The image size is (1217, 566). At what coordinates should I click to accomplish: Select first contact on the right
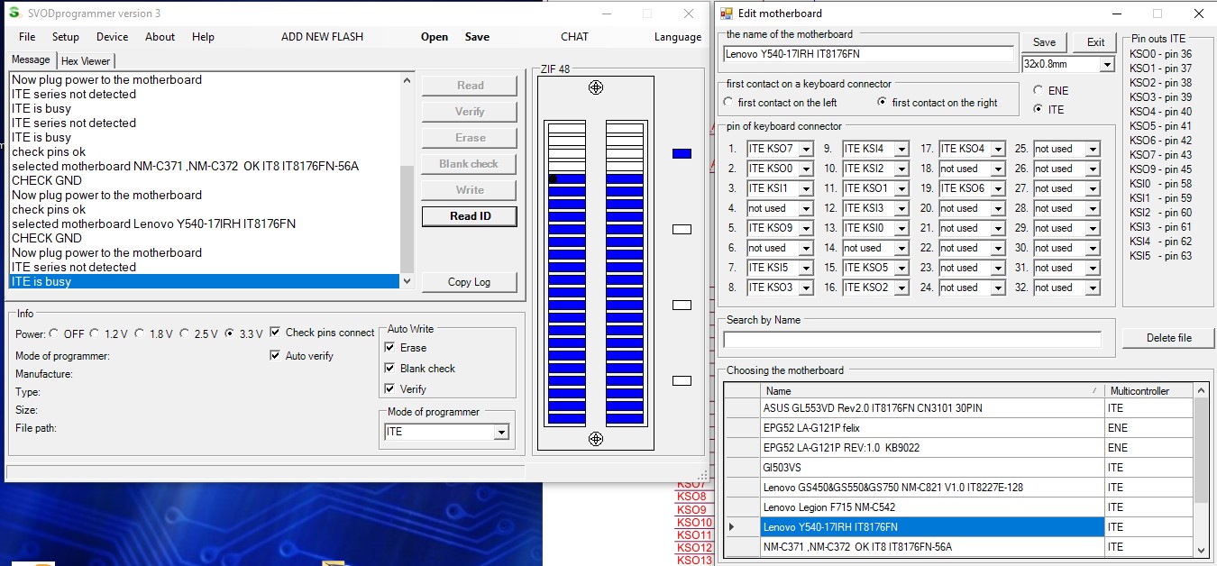(x=883, y=103)
